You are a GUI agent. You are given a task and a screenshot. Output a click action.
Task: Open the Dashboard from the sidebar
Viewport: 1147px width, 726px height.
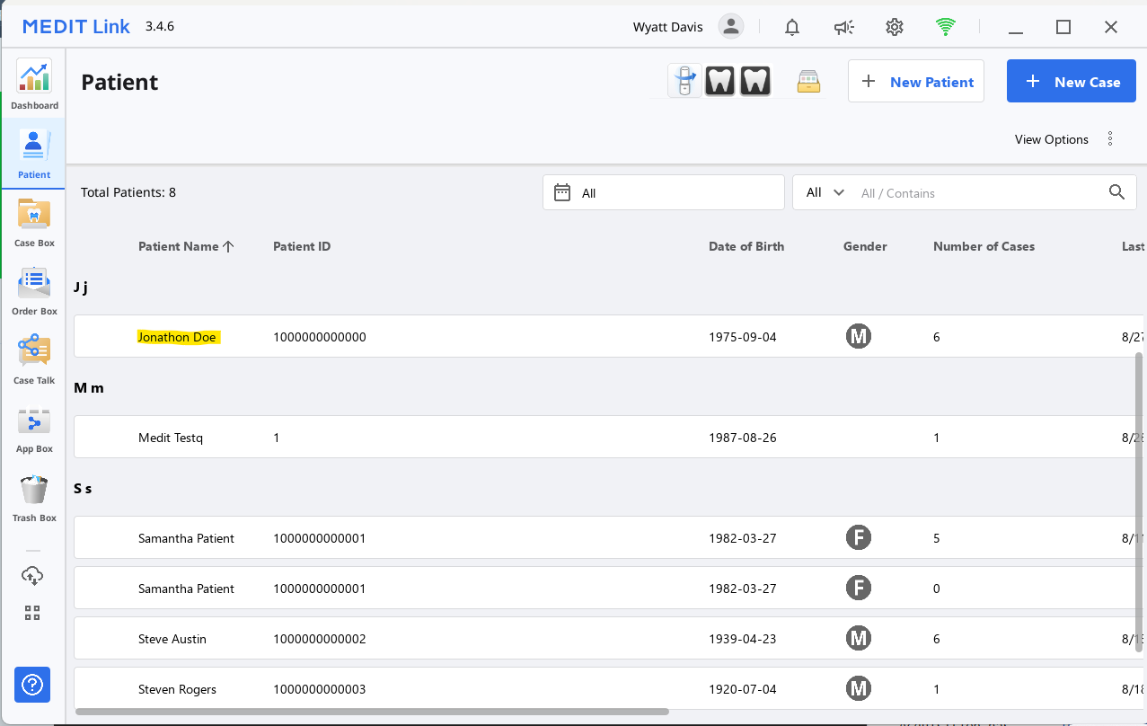coord(34,84)
